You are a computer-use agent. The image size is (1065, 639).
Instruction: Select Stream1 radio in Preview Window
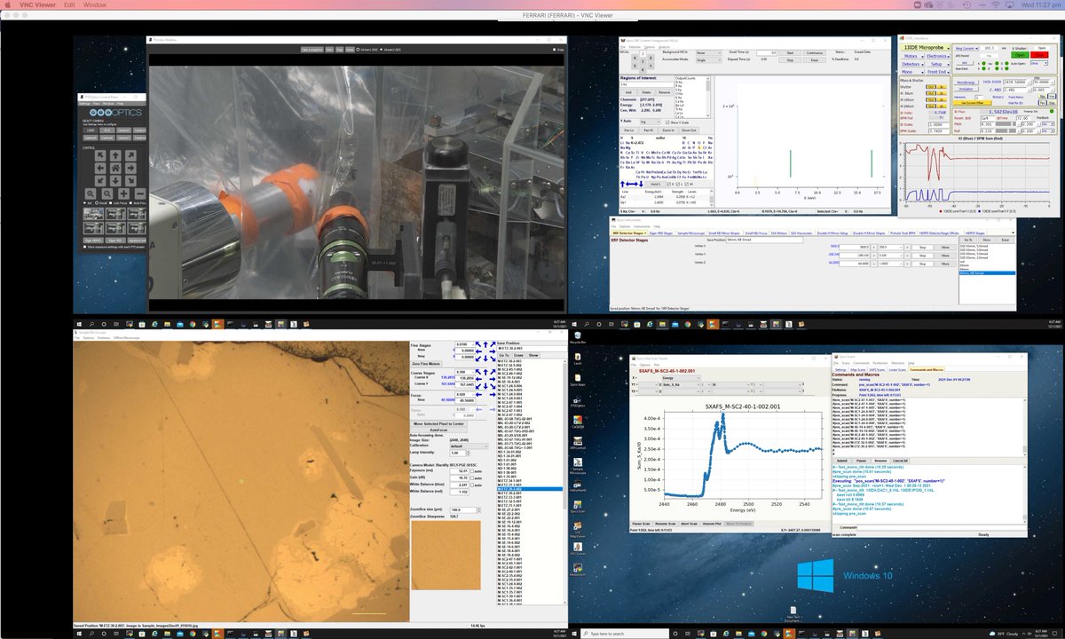coord(359,50)
